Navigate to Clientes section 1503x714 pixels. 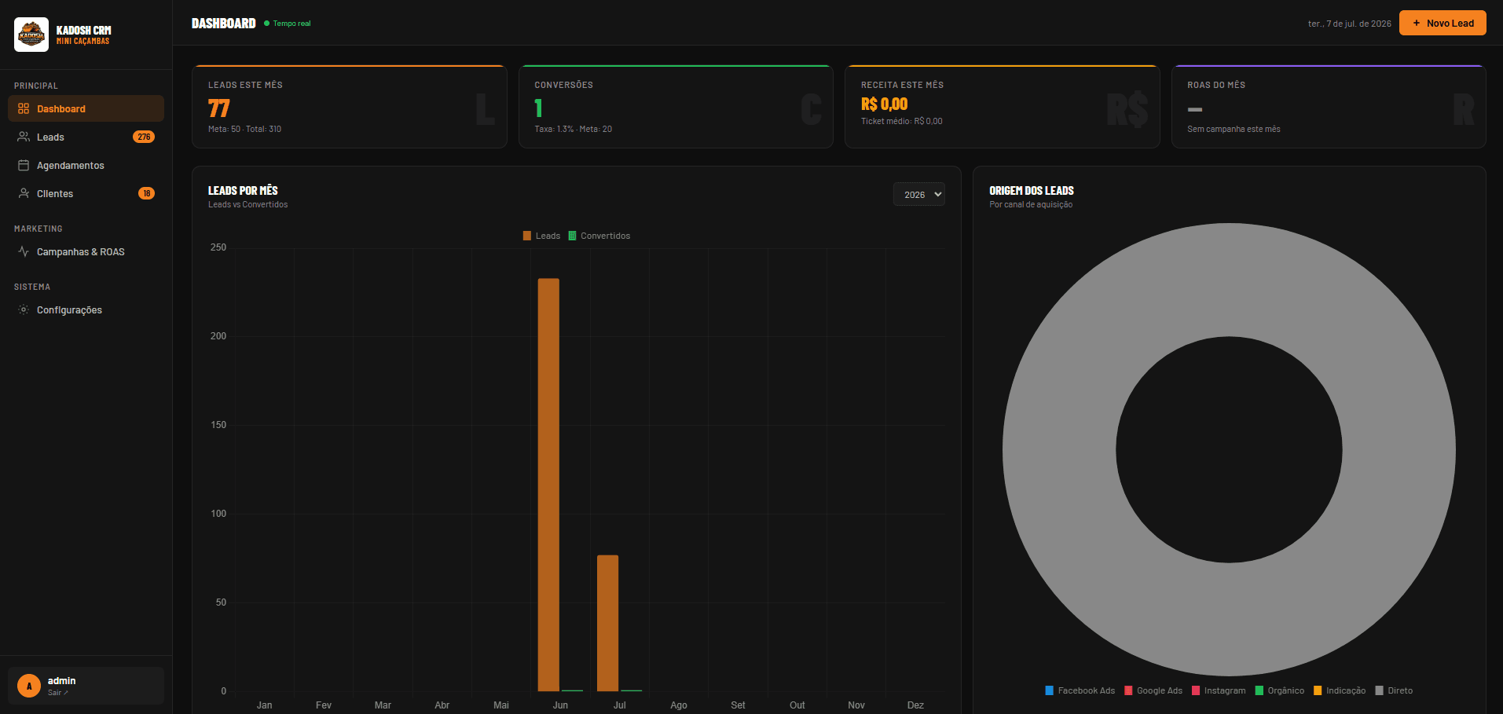[x=86, y=193]
